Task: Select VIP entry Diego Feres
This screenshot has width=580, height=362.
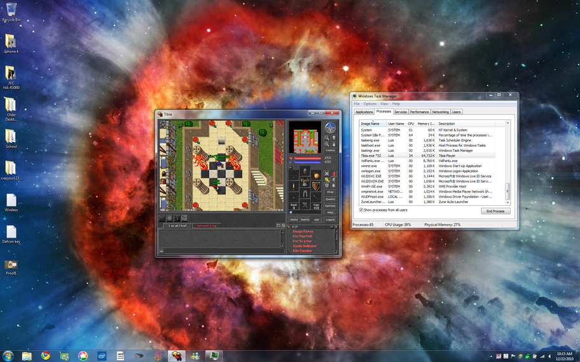Action: (x=303, y=231)
